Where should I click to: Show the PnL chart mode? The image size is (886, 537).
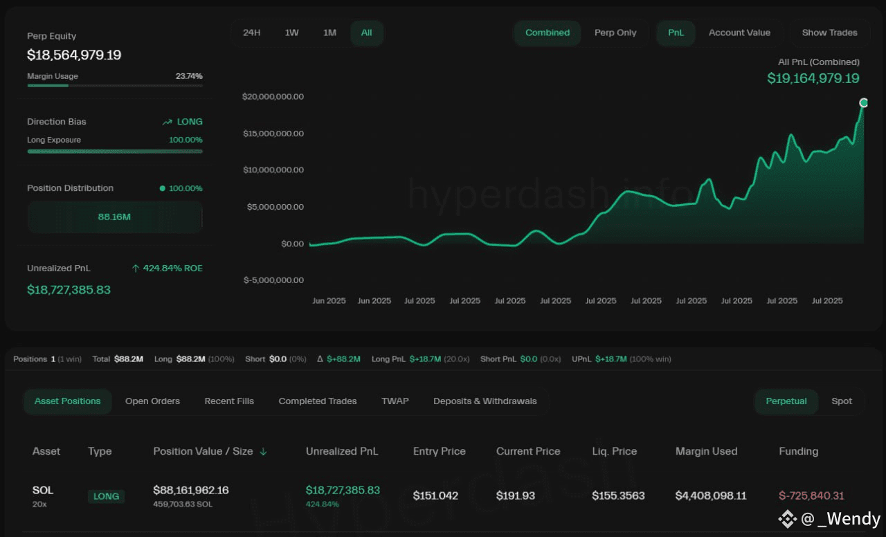coord(676,33)
